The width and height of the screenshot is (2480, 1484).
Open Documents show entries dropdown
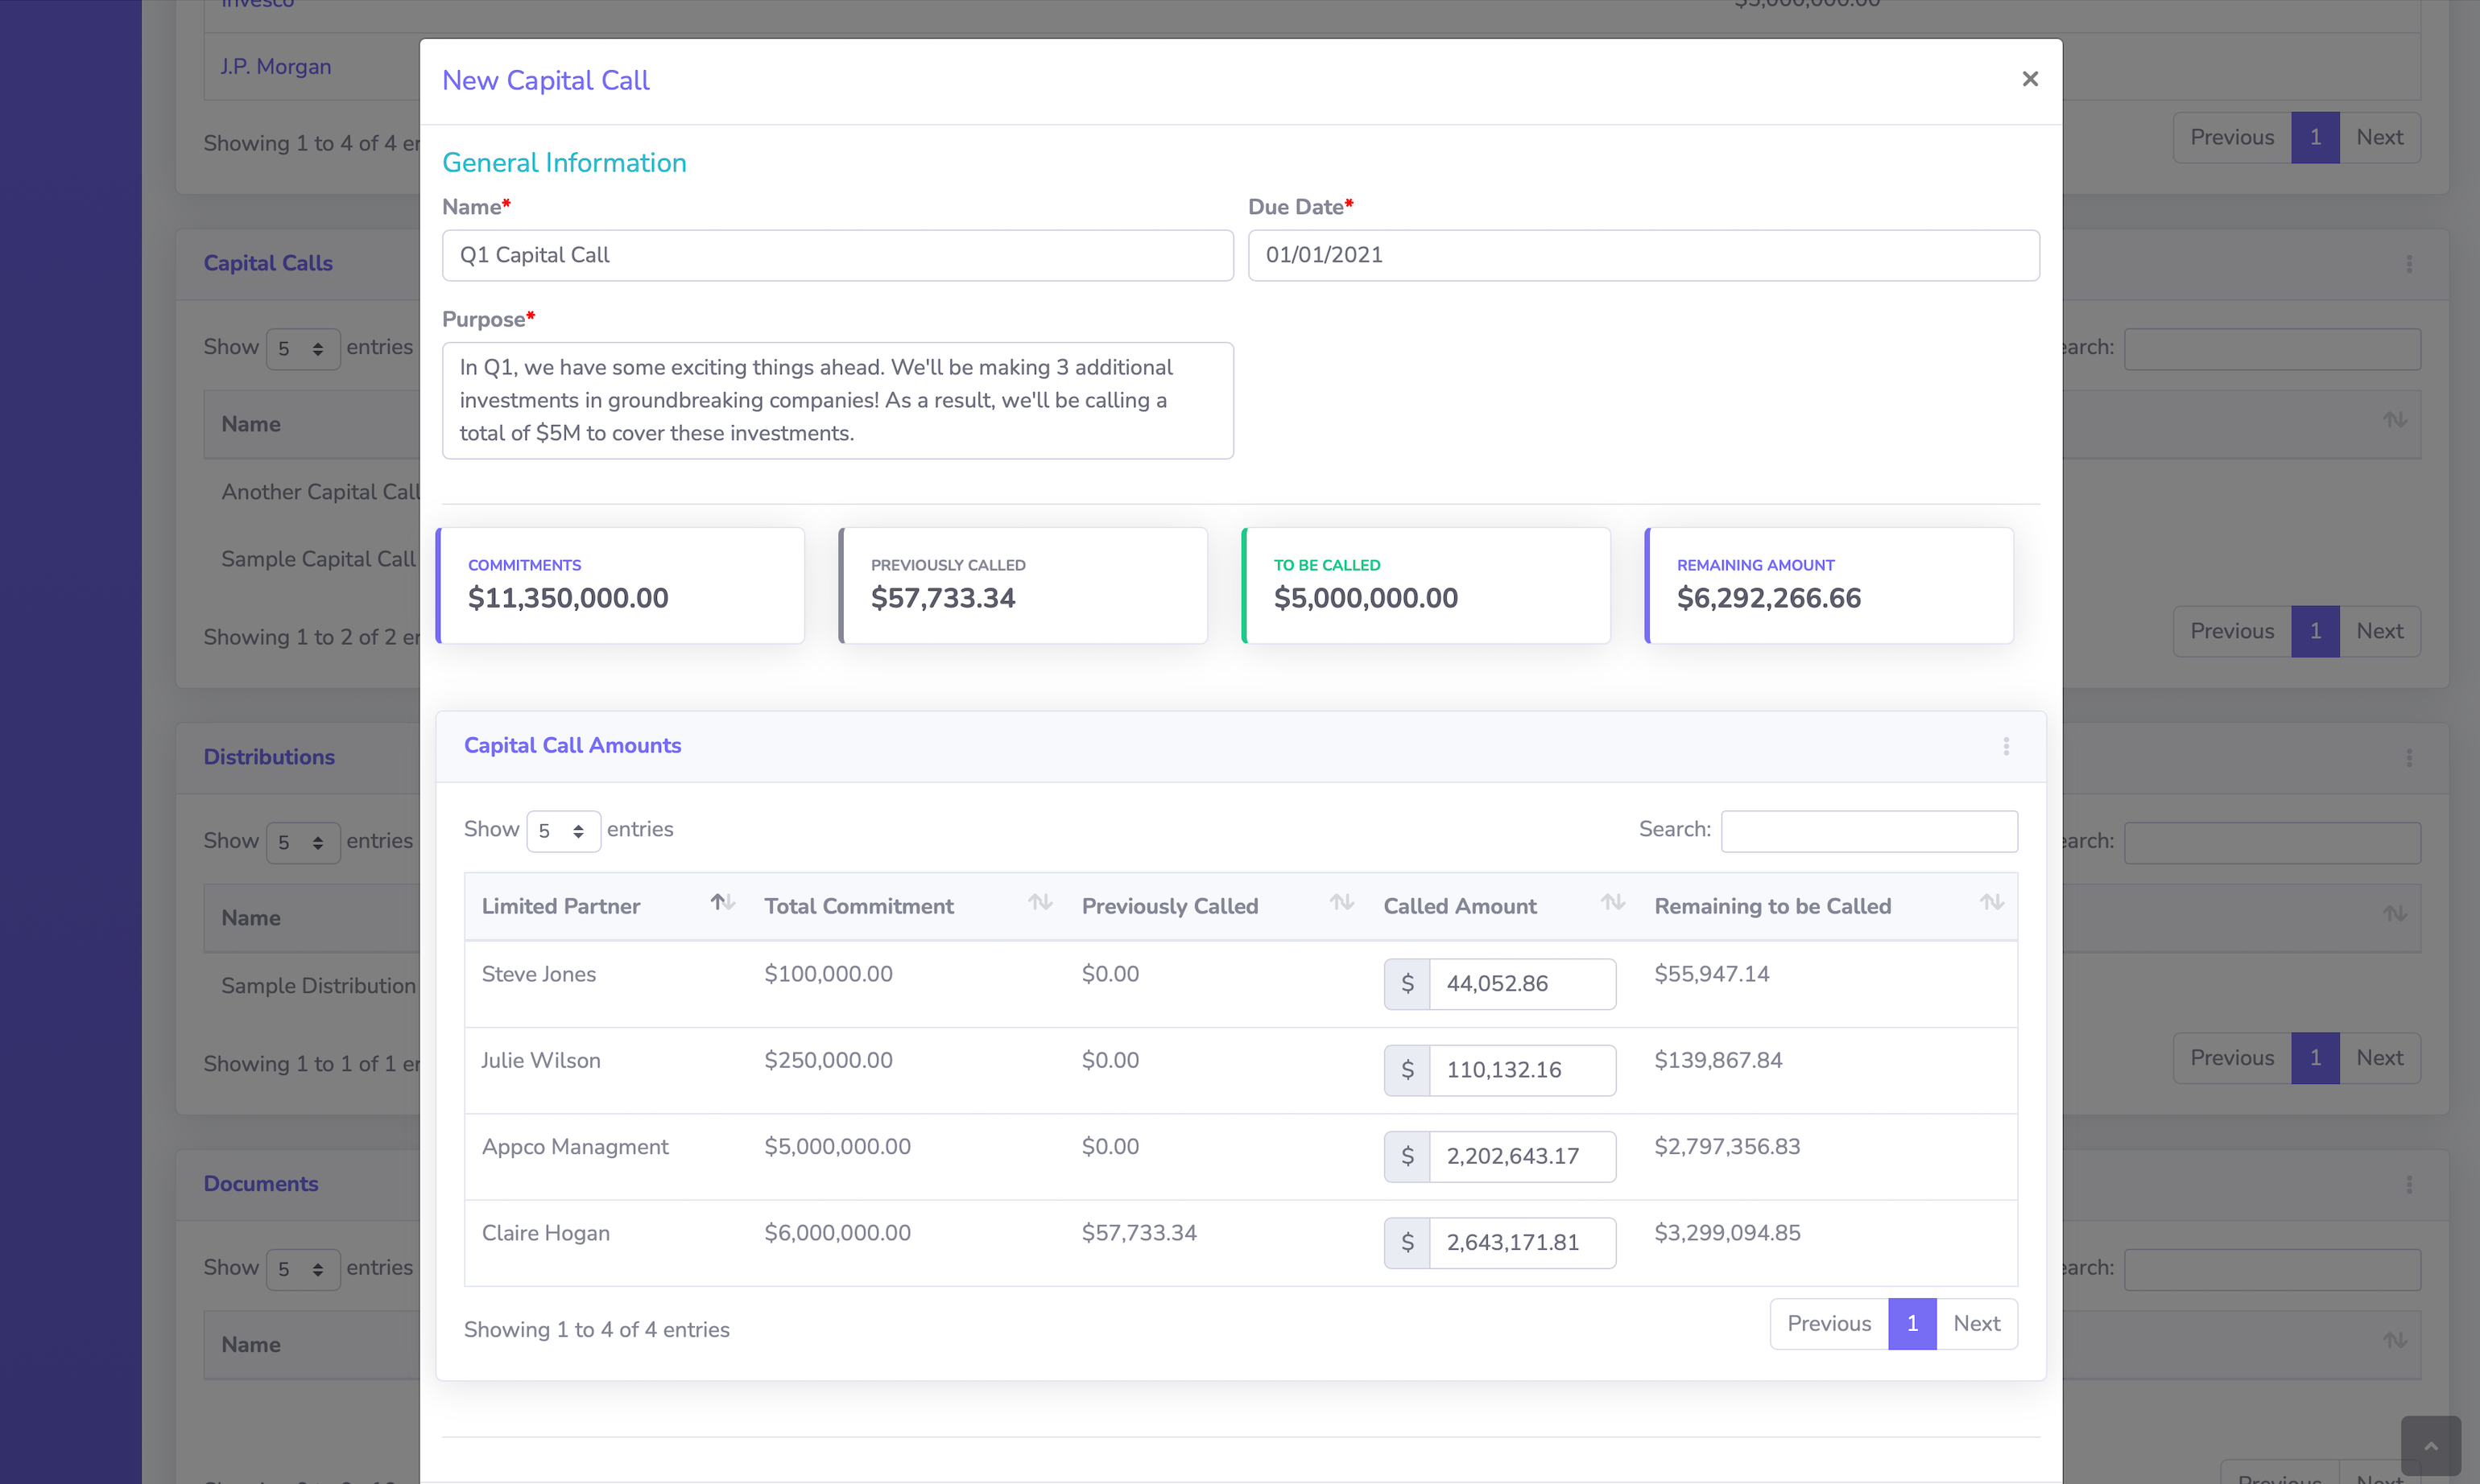click(303, 1269)
